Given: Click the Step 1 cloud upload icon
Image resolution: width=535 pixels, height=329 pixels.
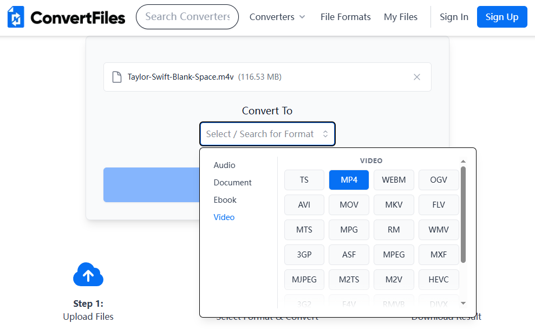Looking at the screenshot, I should tap(88, 275).
